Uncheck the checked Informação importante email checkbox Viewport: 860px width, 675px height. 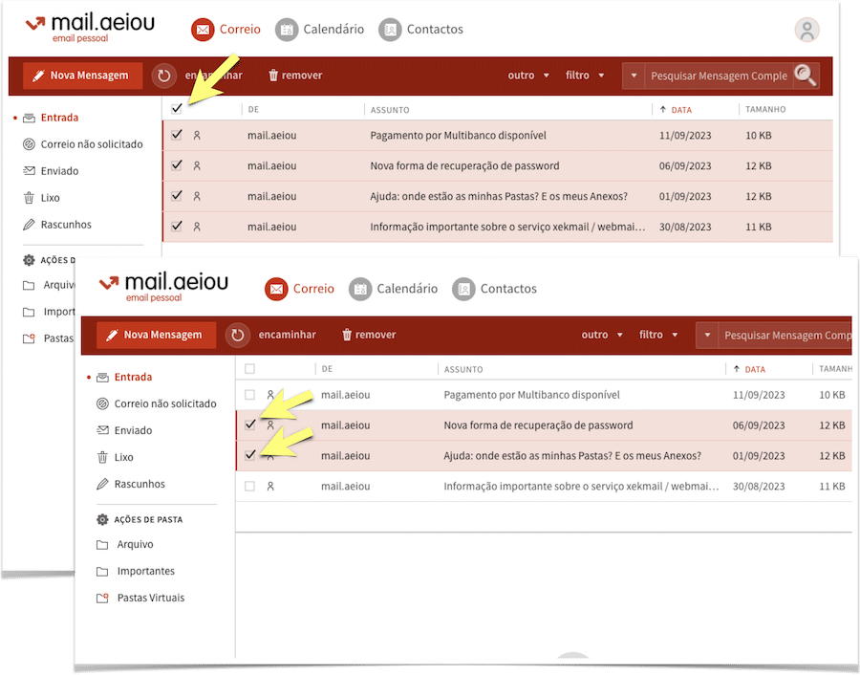(177, 227)
